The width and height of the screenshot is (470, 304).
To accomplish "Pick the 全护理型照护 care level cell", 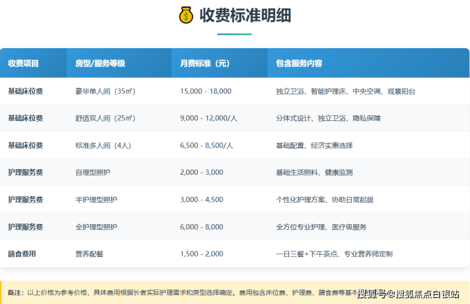I will (96, 227).
